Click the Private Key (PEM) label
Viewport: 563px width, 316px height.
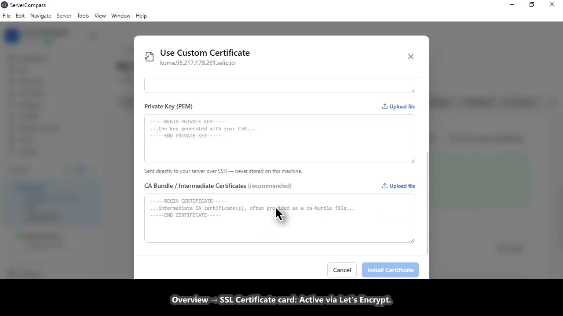pyautogui.click(x=168, y=106)
